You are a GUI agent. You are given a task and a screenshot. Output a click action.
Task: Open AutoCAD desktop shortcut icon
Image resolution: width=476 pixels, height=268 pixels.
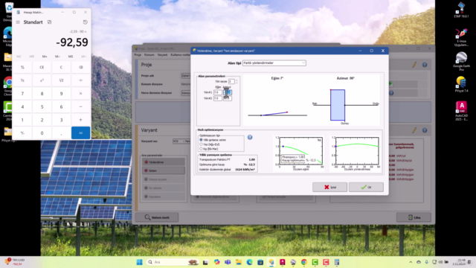coord(461,111)
